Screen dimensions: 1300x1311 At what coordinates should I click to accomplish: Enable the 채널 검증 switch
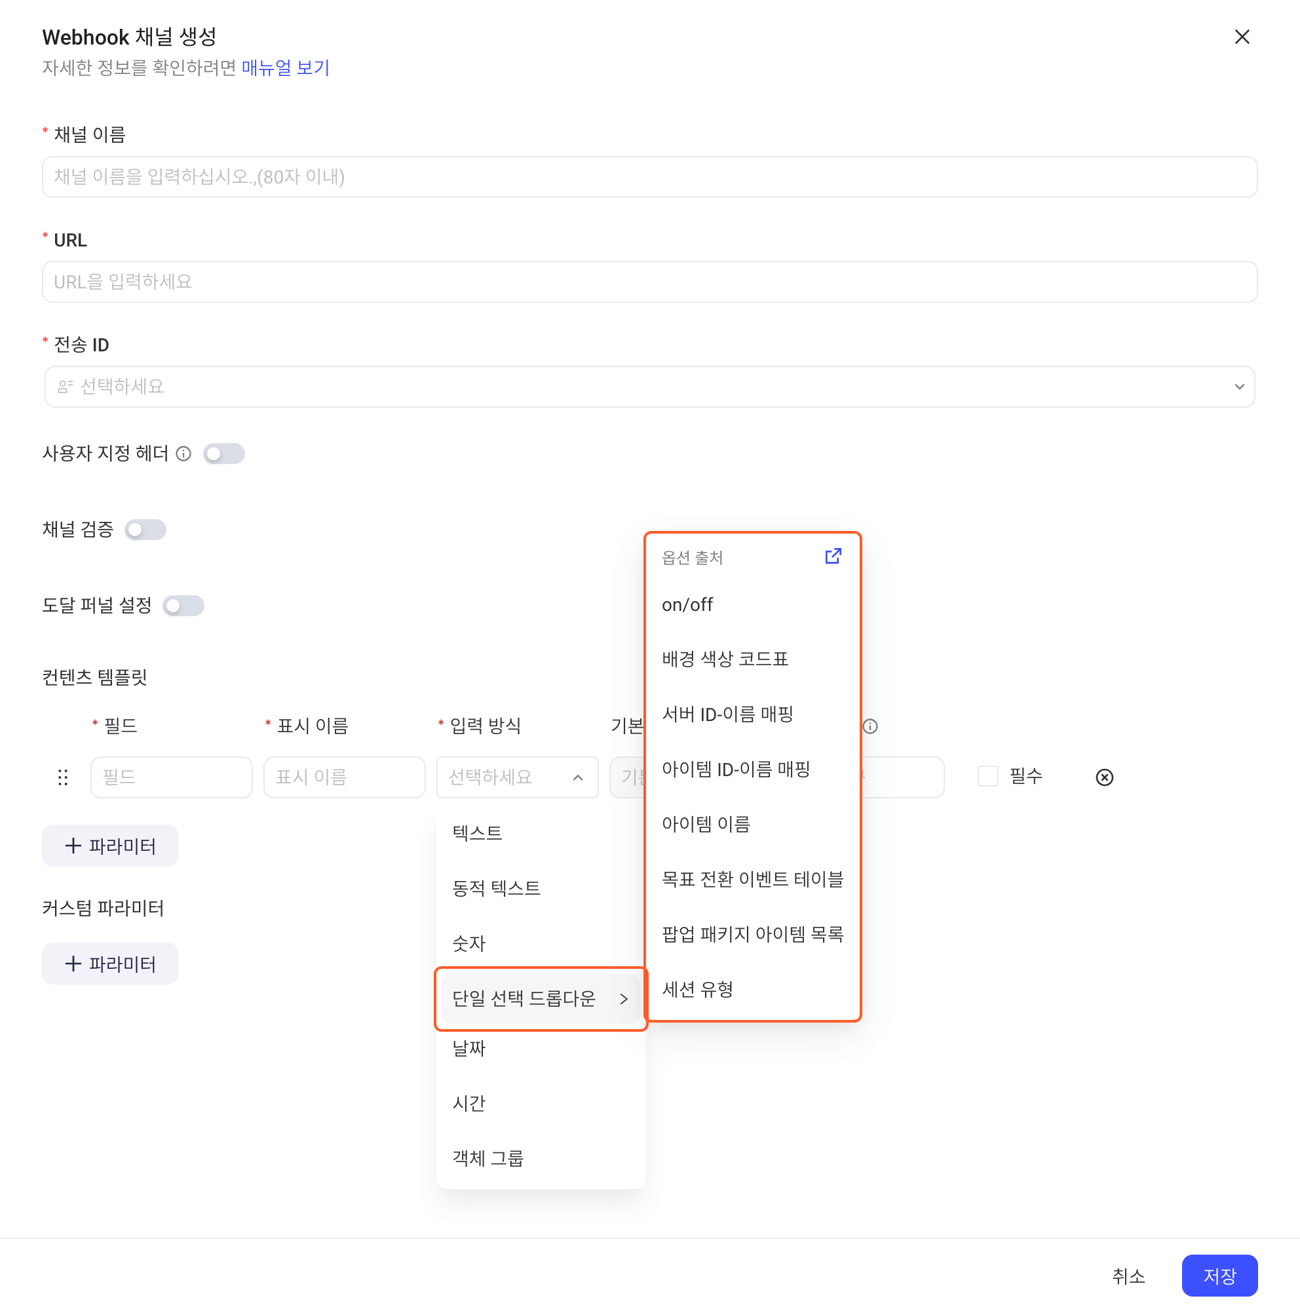[145, 529]
